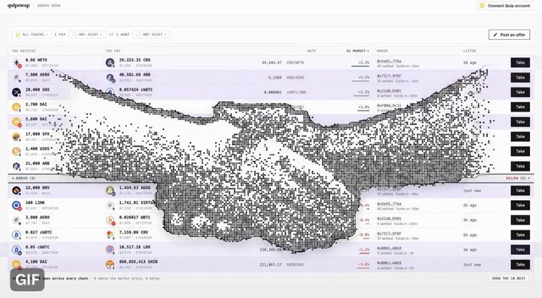Sort by the VS MARKET column header
This screenshot has width=542, height=298.
(357, 51)
